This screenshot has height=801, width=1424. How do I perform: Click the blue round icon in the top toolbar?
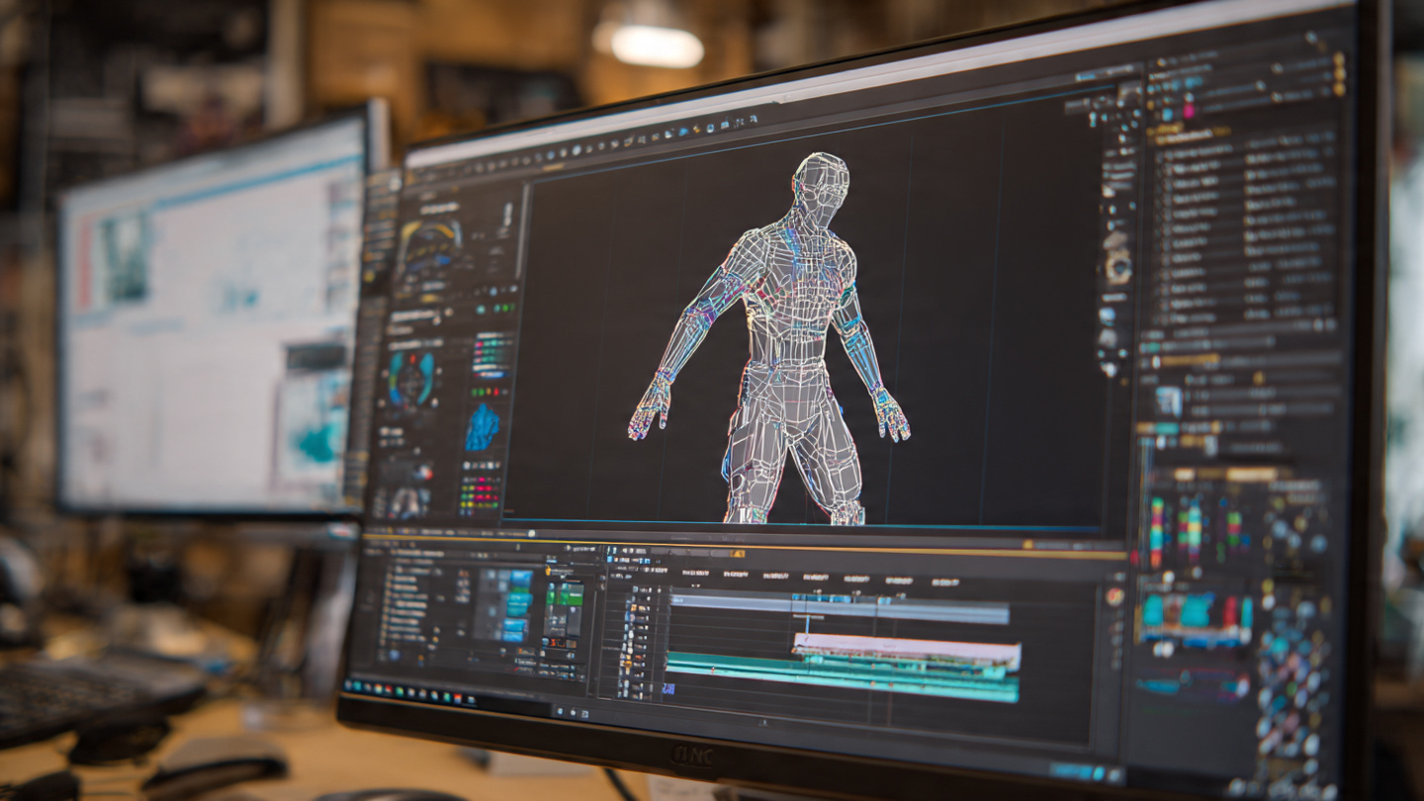click(681, 131)
